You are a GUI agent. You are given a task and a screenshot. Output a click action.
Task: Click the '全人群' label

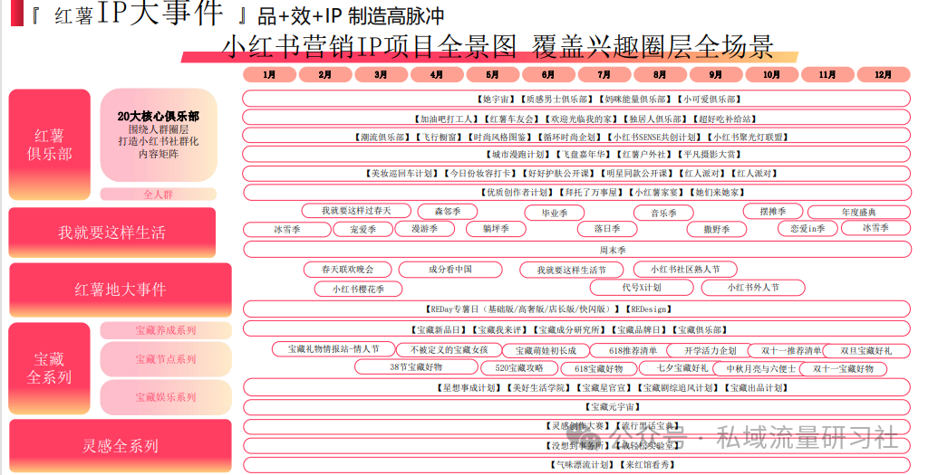tap(158, 195)
